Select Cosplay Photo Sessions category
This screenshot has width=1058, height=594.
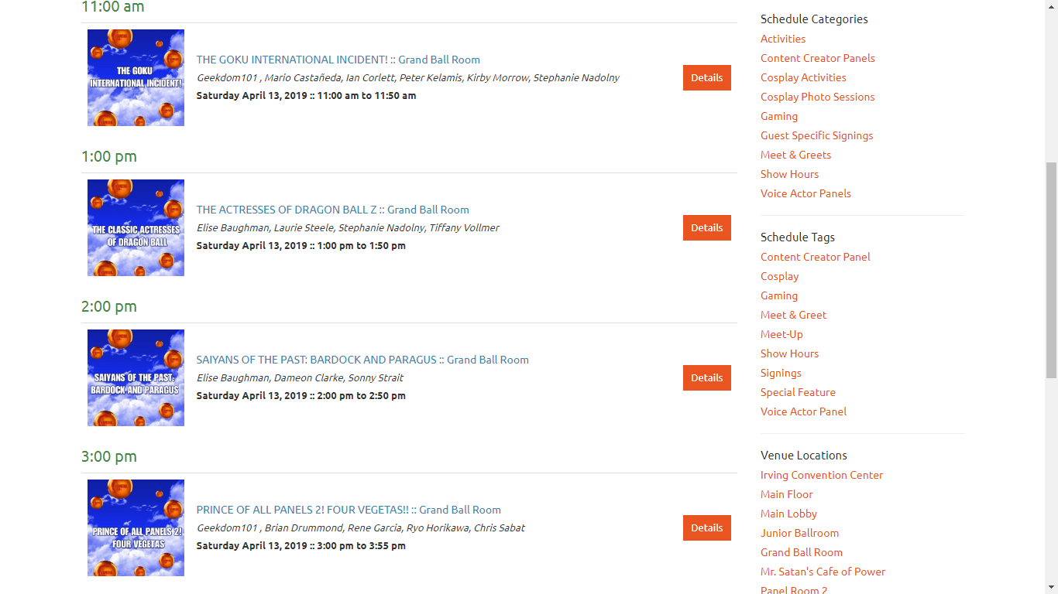[x=817, y=97]
